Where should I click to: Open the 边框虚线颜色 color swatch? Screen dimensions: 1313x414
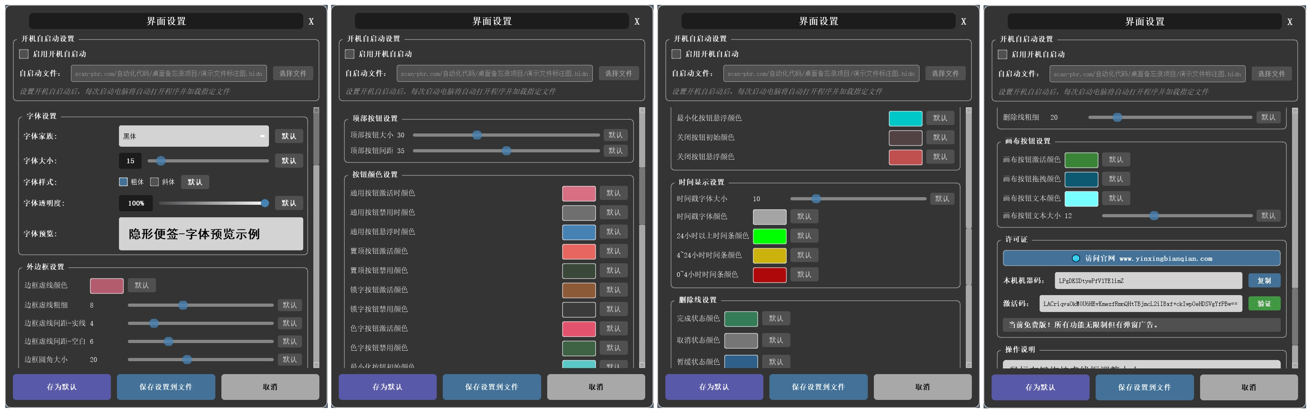106,285
